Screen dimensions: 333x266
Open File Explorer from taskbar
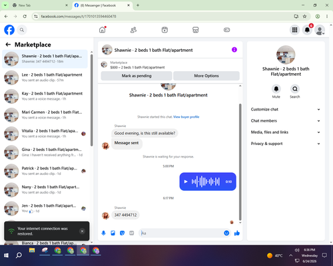click(x=32, y=251)
